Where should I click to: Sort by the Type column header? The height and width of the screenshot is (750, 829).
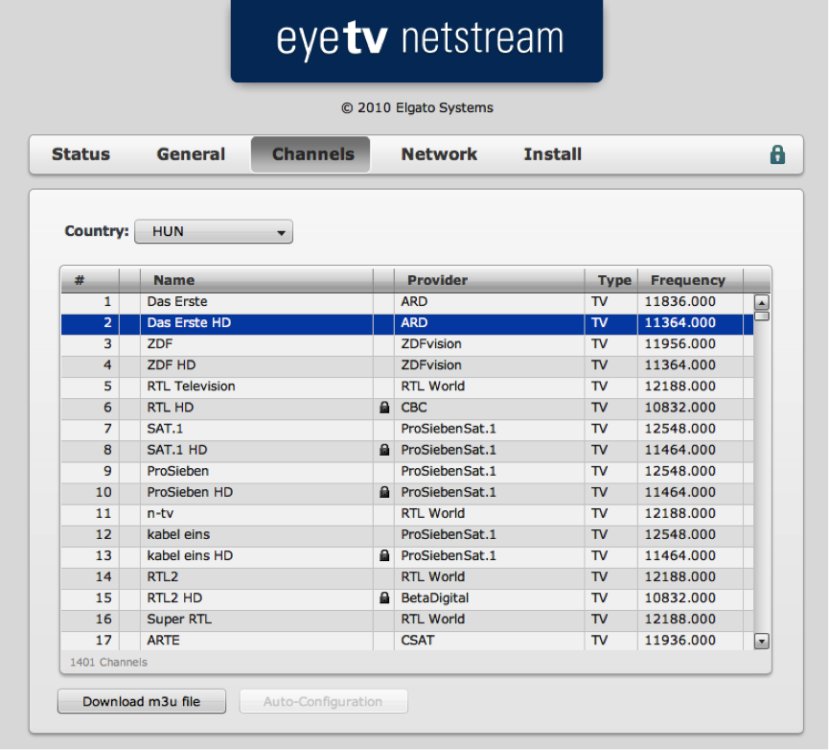611,280
